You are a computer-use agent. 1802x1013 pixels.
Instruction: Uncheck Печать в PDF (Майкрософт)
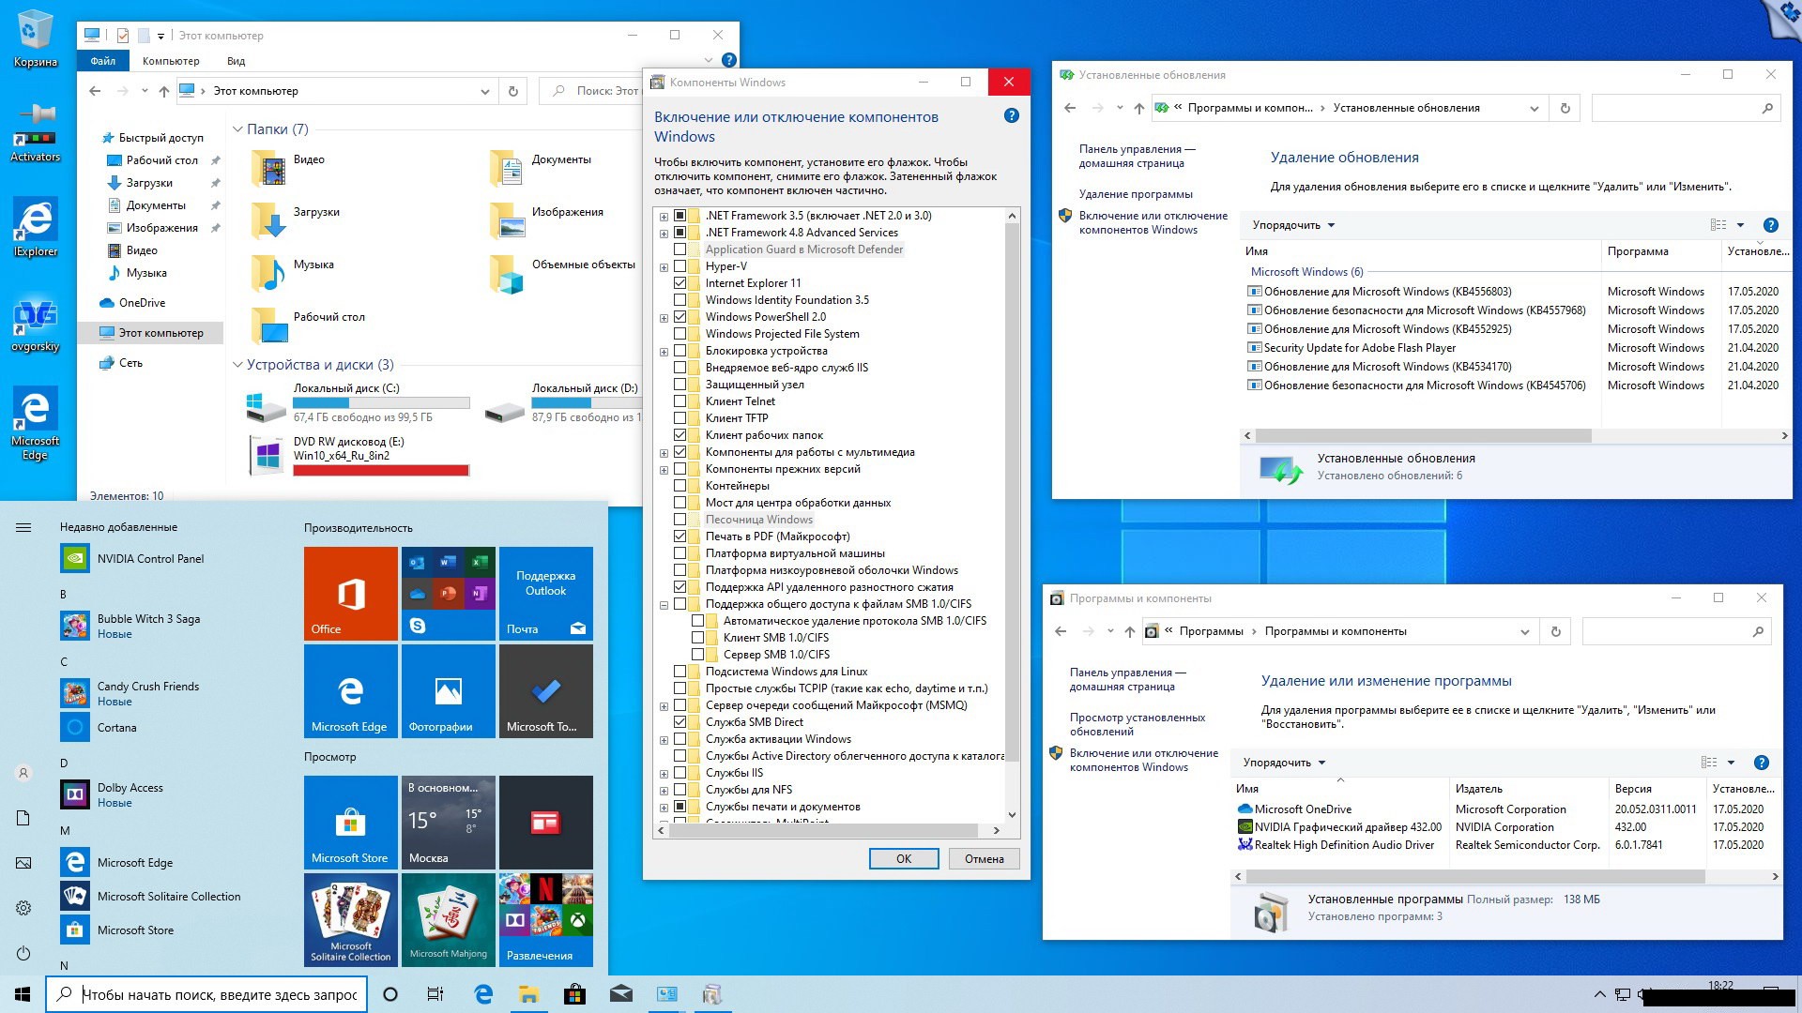click(x=680, y=537)
